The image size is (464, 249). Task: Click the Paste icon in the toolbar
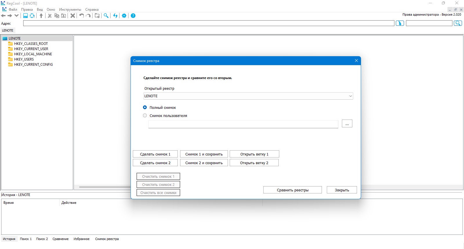[64, 16]
